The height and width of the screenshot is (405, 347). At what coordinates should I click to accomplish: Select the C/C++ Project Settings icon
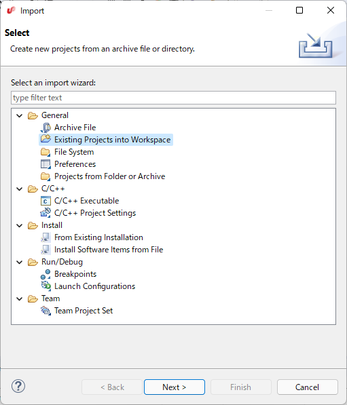[x=45, y=212]
